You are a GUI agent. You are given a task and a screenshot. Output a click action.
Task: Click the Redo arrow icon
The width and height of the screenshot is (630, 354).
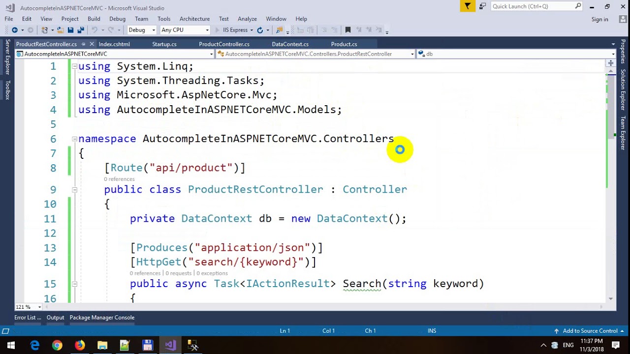(111, 30)
